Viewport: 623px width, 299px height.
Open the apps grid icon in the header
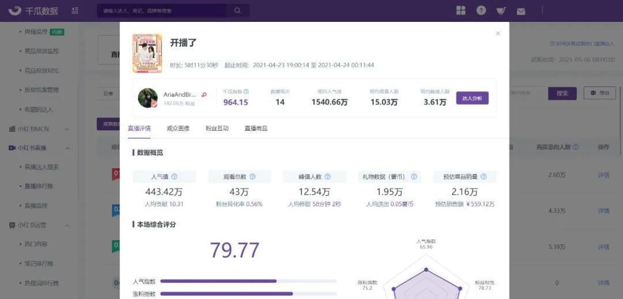461,11
